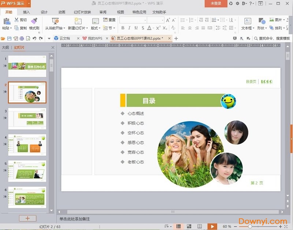
Task: Toggle underline text formatting
Action: click(136, 28)
